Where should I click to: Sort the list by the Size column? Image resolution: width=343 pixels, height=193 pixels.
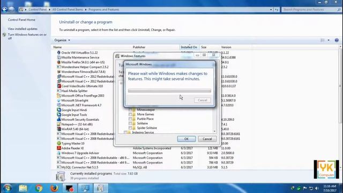210,47
